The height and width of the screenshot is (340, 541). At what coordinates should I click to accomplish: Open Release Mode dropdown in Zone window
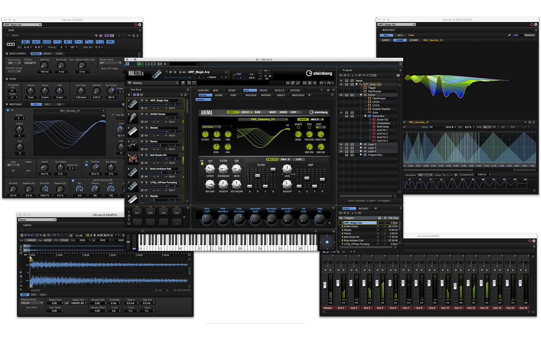click(110, 63)
